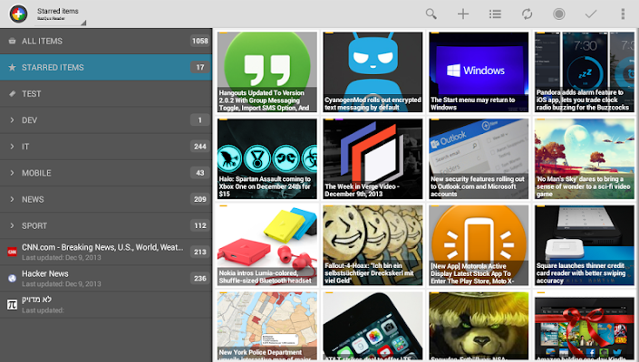Expand the NEWS folder chevron
This screenshot has height=362, width=639.
tap(12, 199)
